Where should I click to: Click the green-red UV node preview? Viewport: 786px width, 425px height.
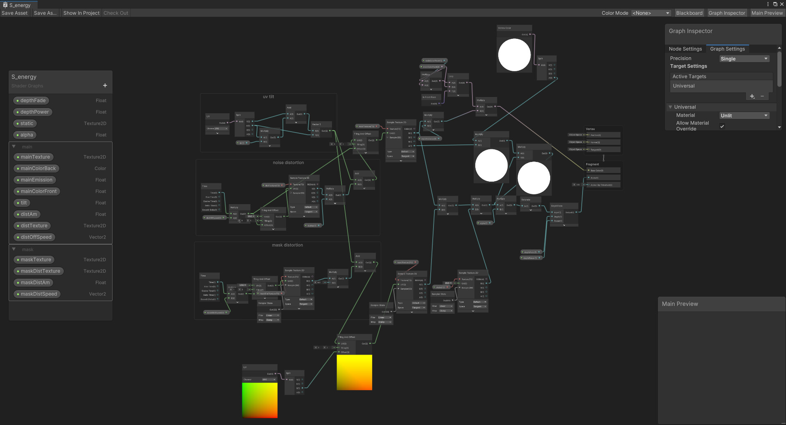click(260, 400)
